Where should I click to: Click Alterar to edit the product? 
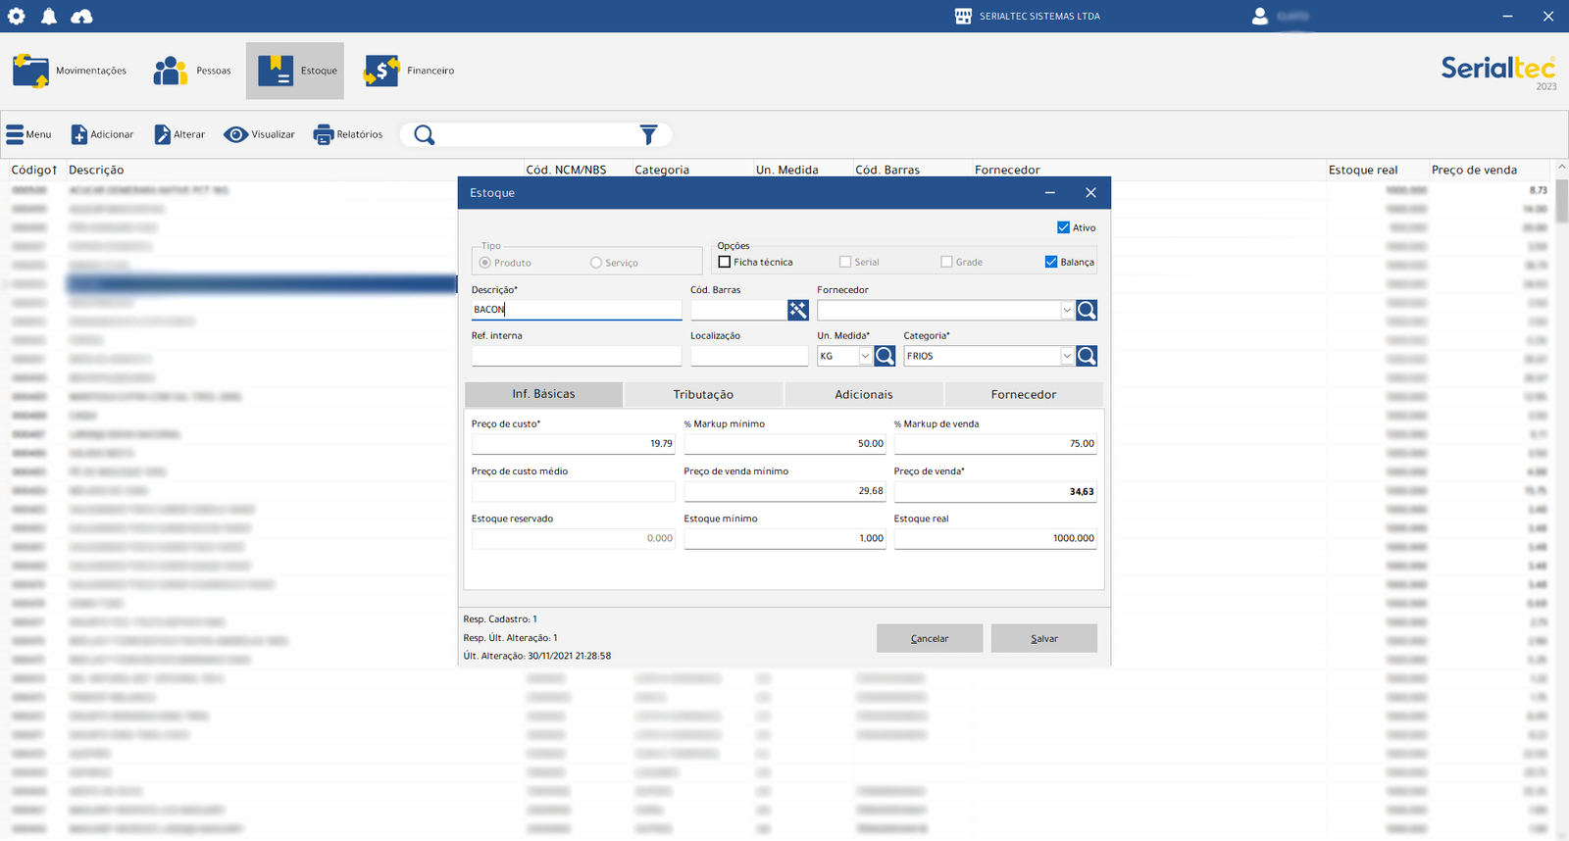pyautogui.click(x=179, y=134)
